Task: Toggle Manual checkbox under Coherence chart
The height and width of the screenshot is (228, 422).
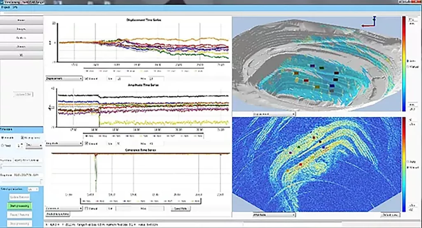Action: (86, 208)
